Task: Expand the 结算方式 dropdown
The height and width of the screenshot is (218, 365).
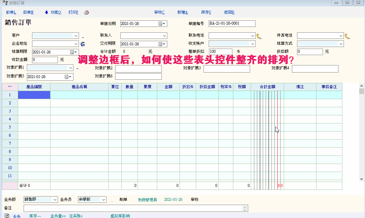Action: tap(341, 44)
